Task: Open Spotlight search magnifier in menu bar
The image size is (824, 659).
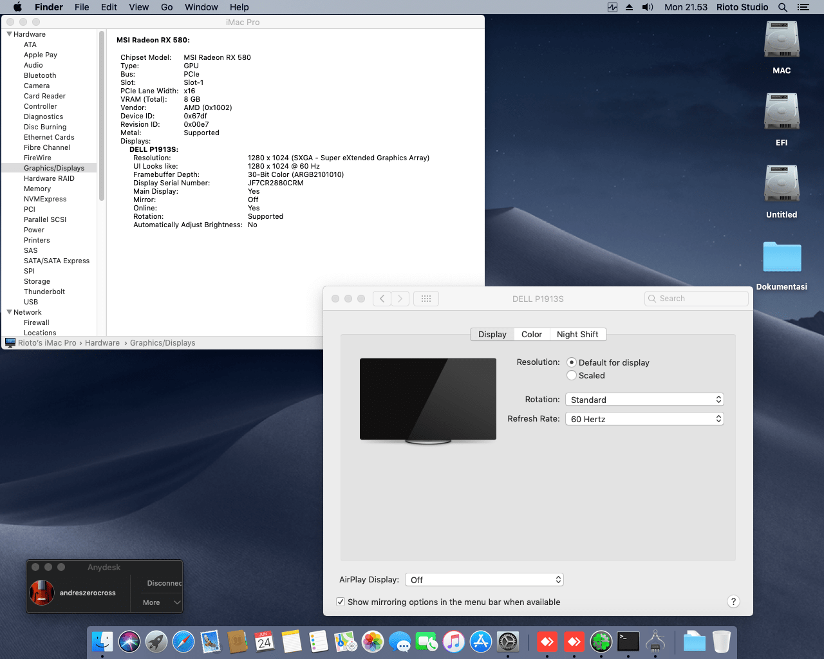Action: [x=783, y=7]
